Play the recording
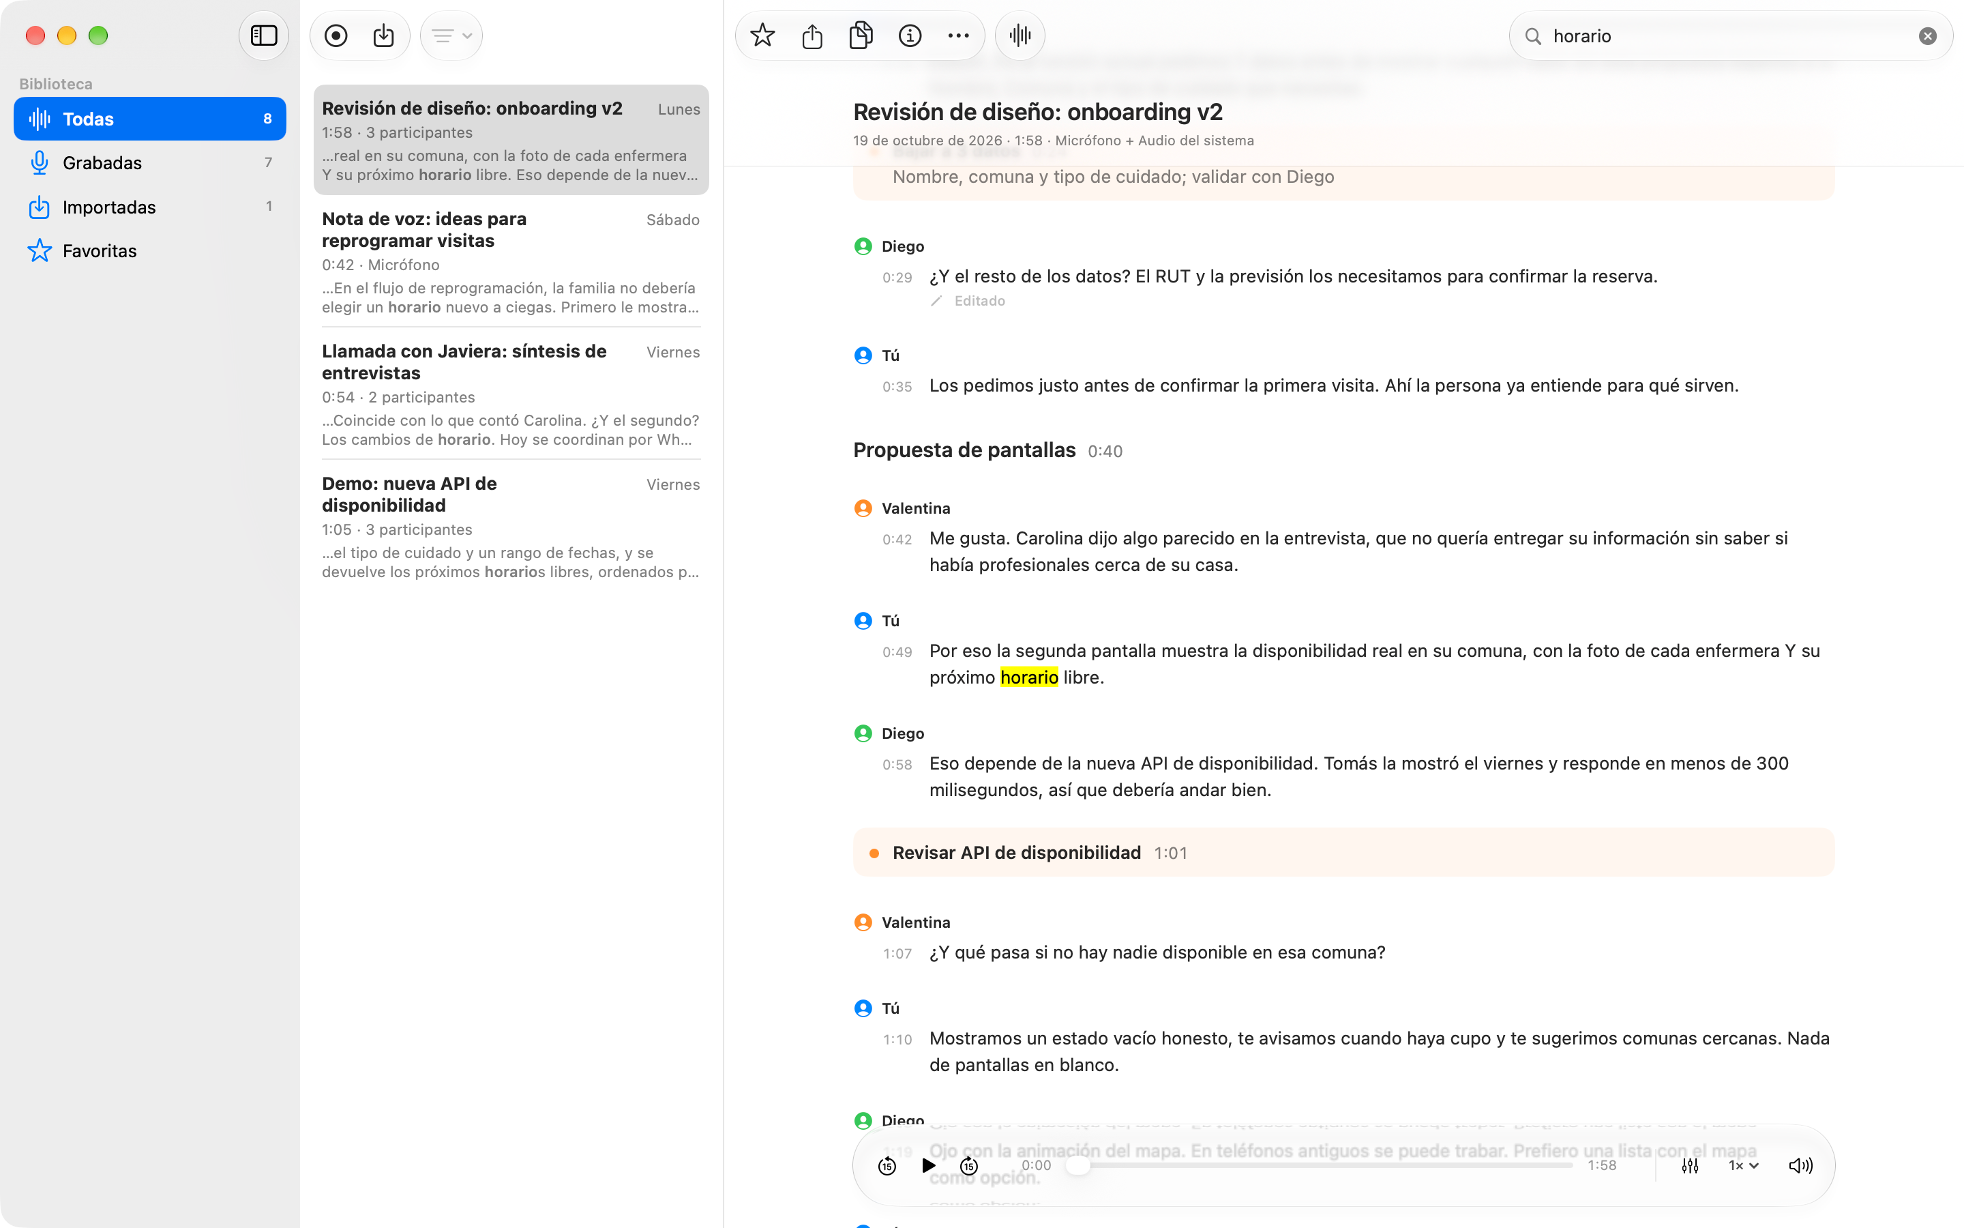 [928, 1167]
